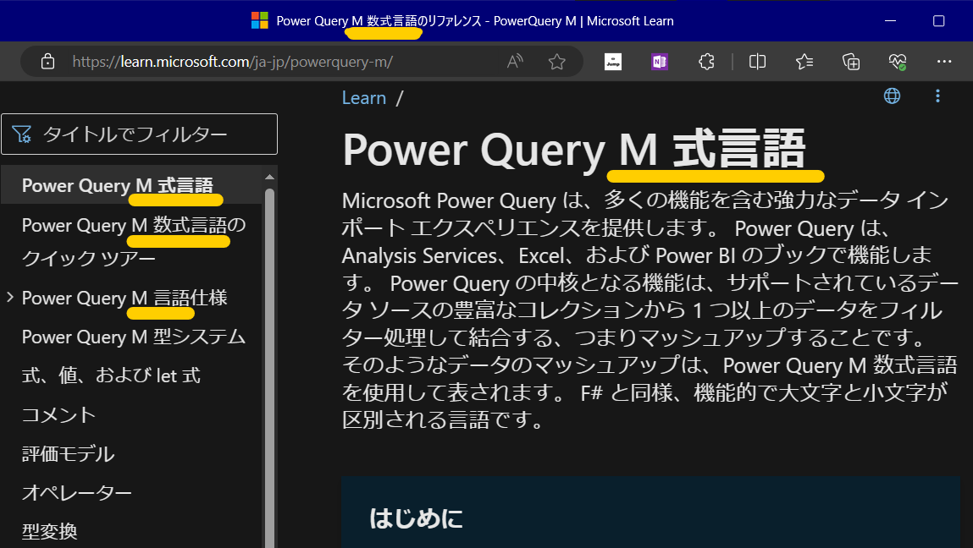This screenshot has height=548, width=973.
Task: Open the Extensions puzzle-piece icon
Action: coord(706,61)
